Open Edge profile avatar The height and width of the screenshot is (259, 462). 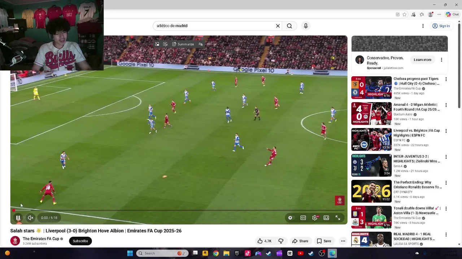click(430, 14)
